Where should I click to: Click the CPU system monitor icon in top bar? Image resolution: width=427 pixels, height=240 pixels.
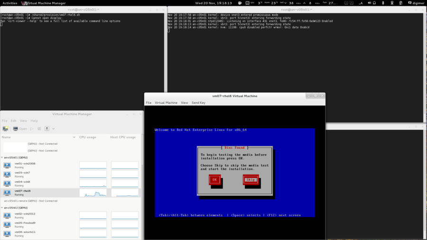click(x=247, y=3)
